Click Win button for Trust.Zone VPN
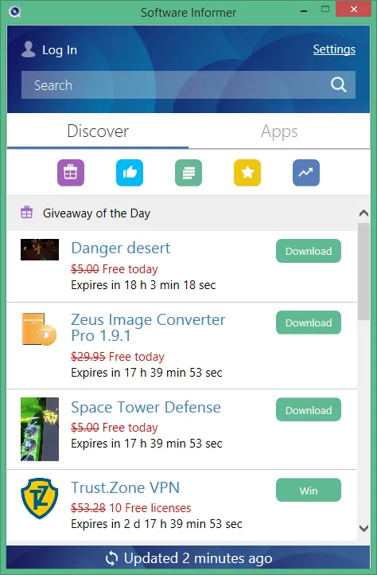Screen dimensions: 377x575 pos(309,491)
